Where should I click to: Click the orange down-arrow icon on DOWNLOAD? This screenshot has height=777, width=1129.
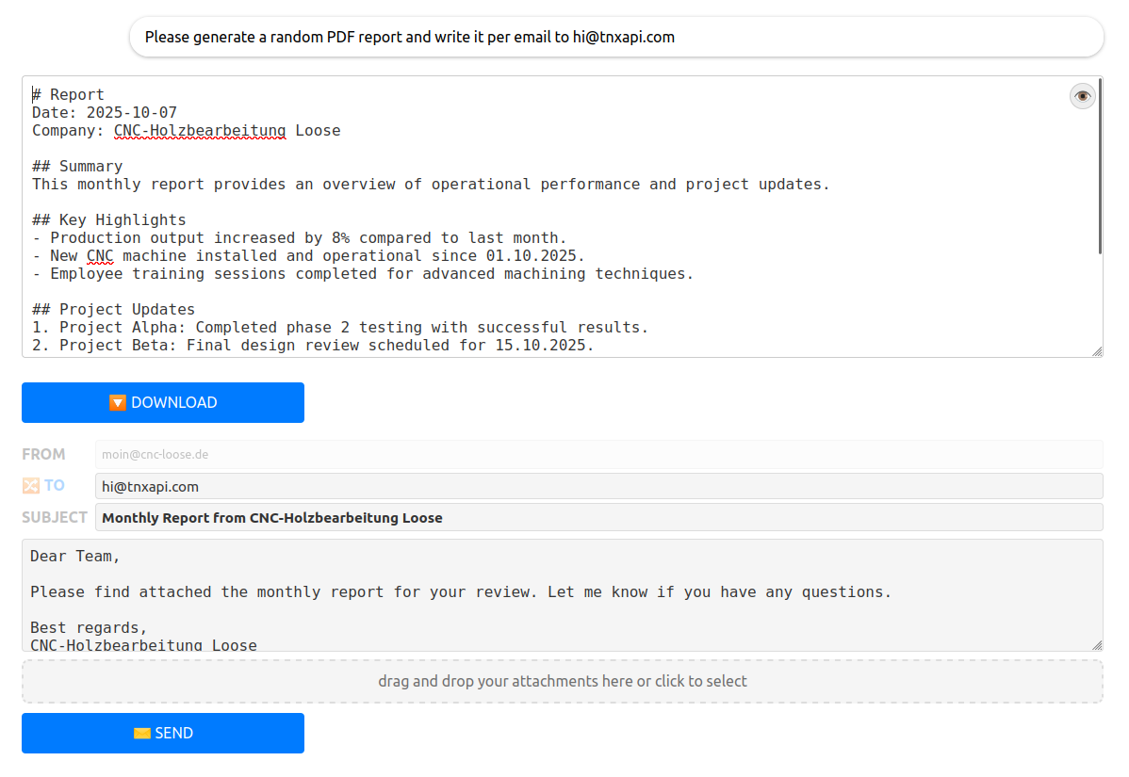pos(118,403)
